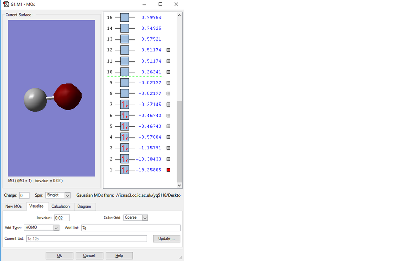Image resolution: width=404 pixels, height=261 pixels.
Task: Show surface for MO 3 via its square marker
Action: point(169,148)
